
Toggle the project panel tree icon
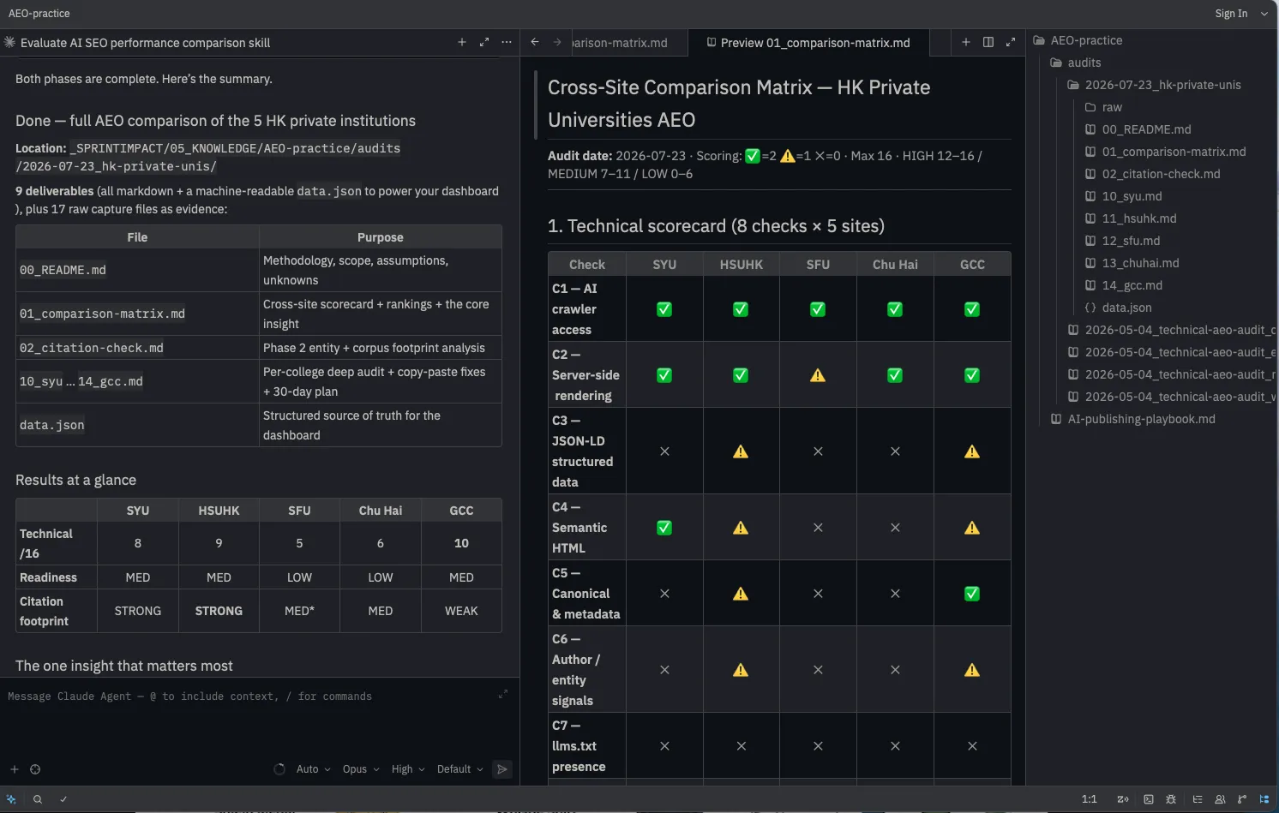click(1264, 799)
